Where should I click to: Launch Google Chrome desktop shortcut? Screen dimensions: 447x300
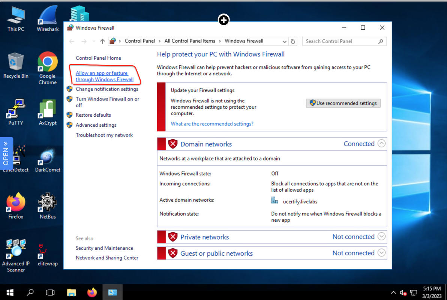coord(48,69)
